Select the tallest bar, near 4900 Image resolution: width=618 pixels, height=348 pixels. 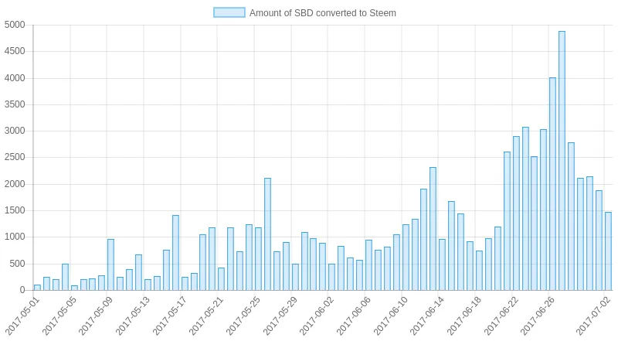562,161
